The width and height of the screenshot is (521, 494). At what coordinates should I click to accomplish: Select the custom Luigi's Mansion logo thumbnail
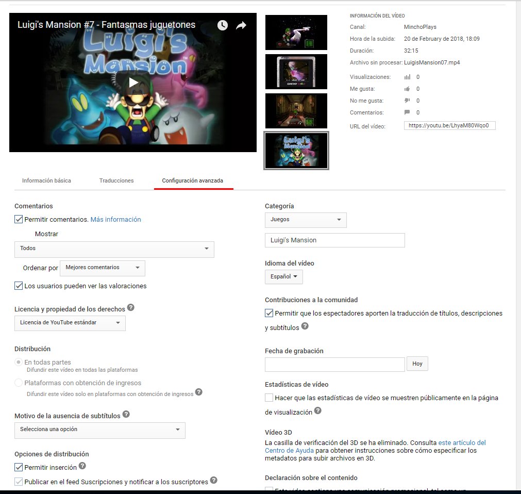click(296, 150)
